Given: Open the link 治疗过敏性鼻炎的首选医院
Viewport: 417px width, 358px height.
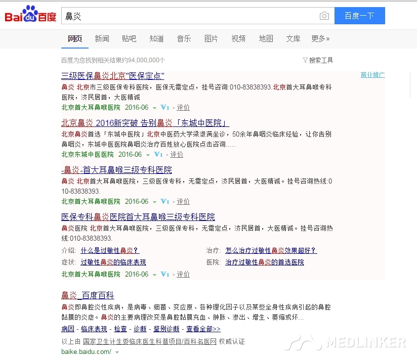Looking at the screenshot, I should [x=265, y=262].
